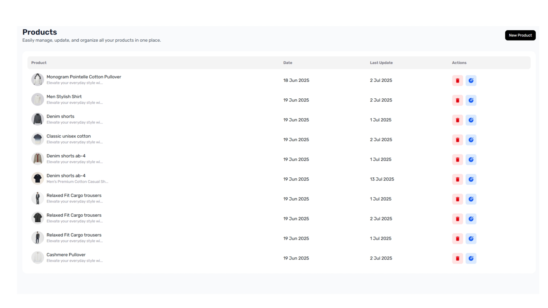Edit the Cashmere Pullover product
The image size is (548, 308).
[471, 258]
